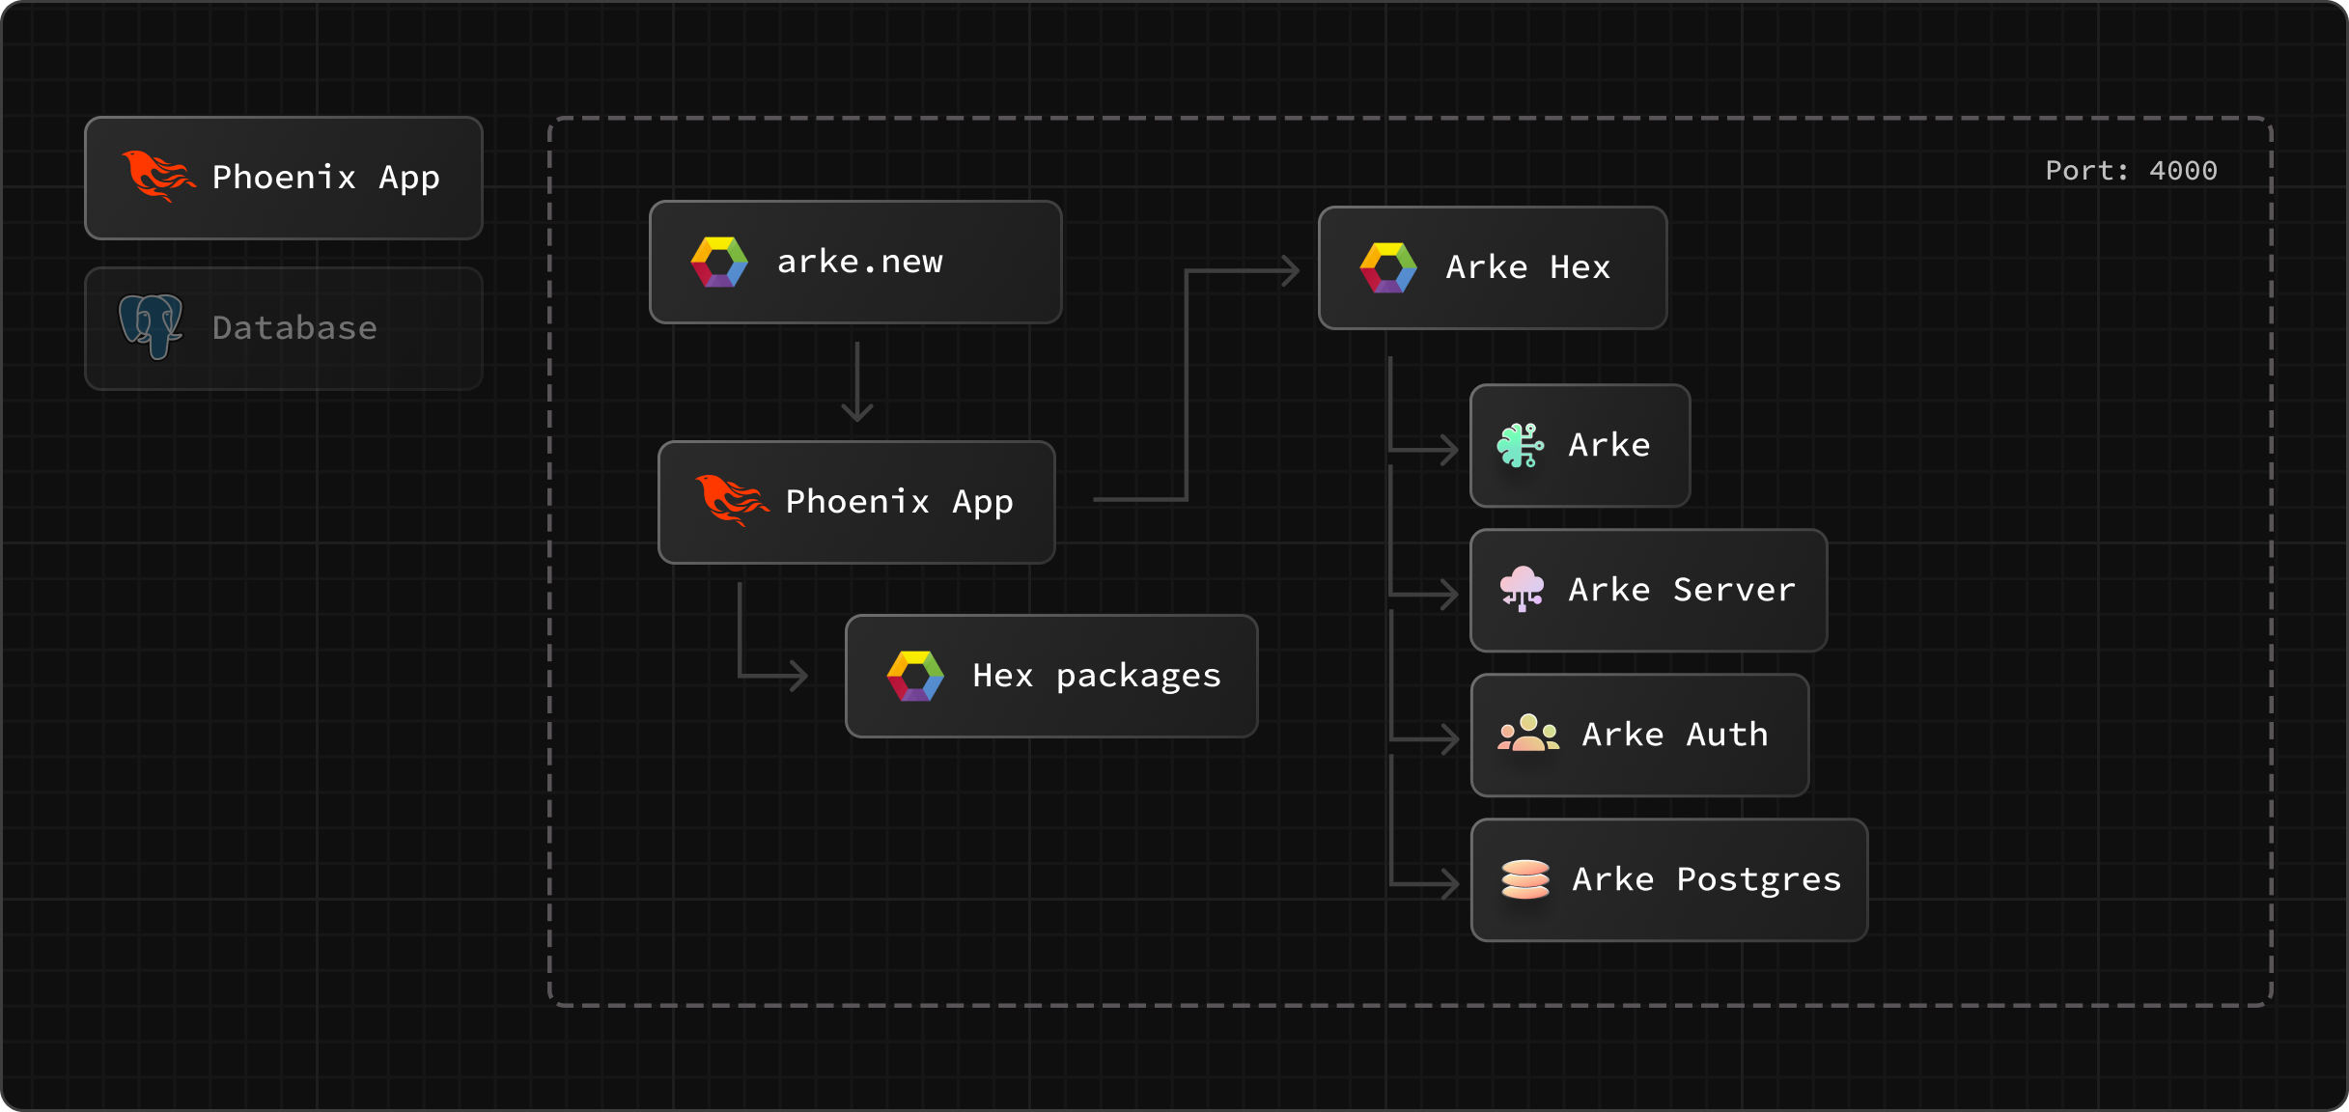2349x1112 pixels.
Task: Open the Hex packages node
Action: [1051, 676]
